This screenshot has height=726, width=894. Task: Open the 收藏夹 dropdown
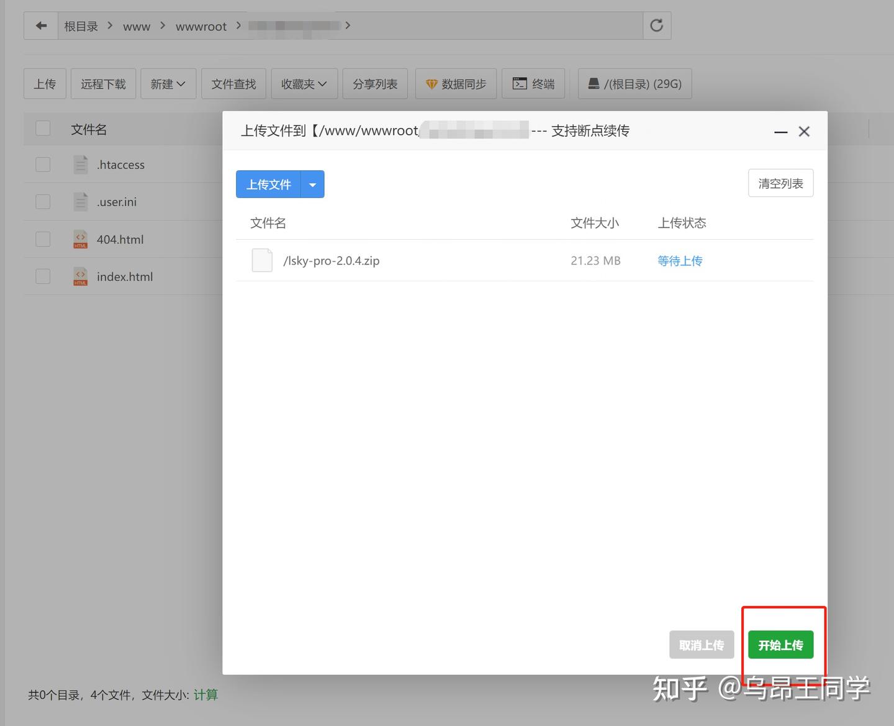click(304, 83)
